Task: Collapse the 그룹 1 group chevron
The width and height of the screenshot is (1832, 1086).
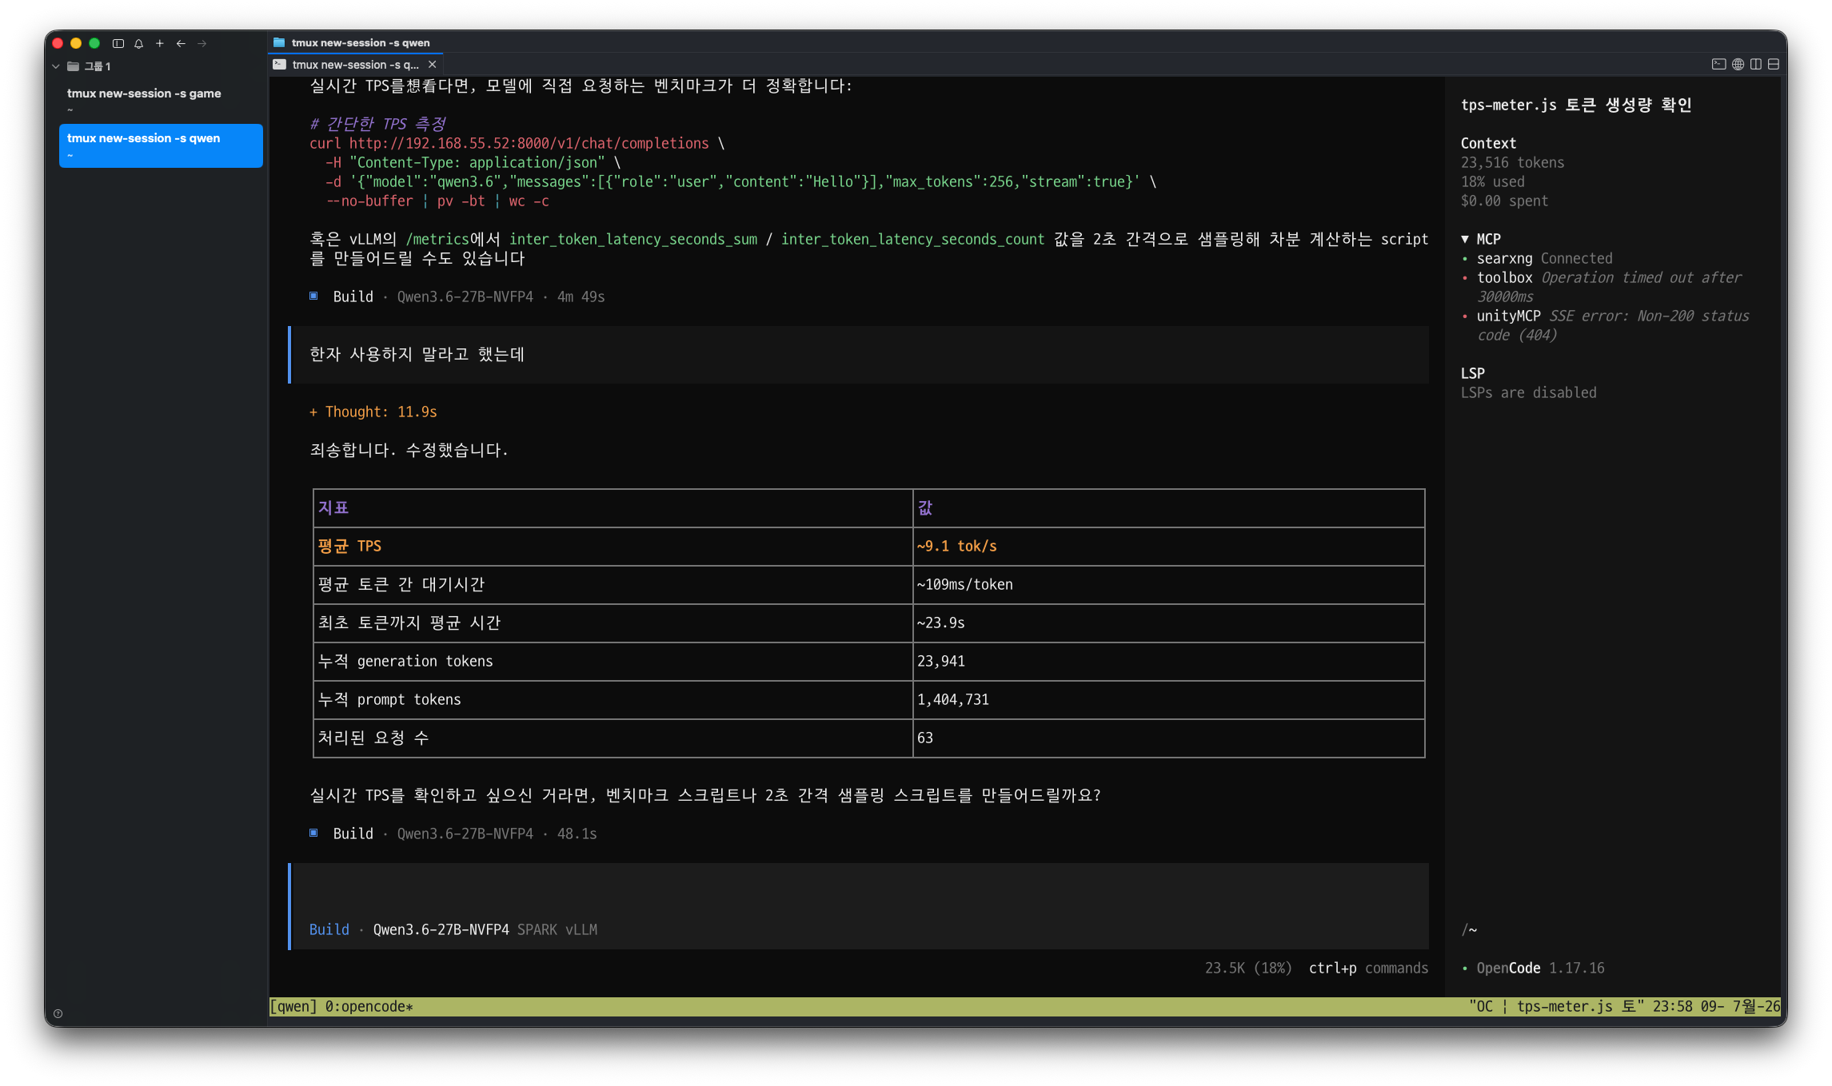Action: (56, 66)
